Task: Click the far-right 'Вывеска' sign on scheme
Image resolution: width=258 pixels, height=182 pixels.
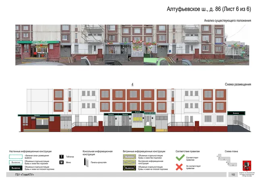Action: click(x=236, y=113)
